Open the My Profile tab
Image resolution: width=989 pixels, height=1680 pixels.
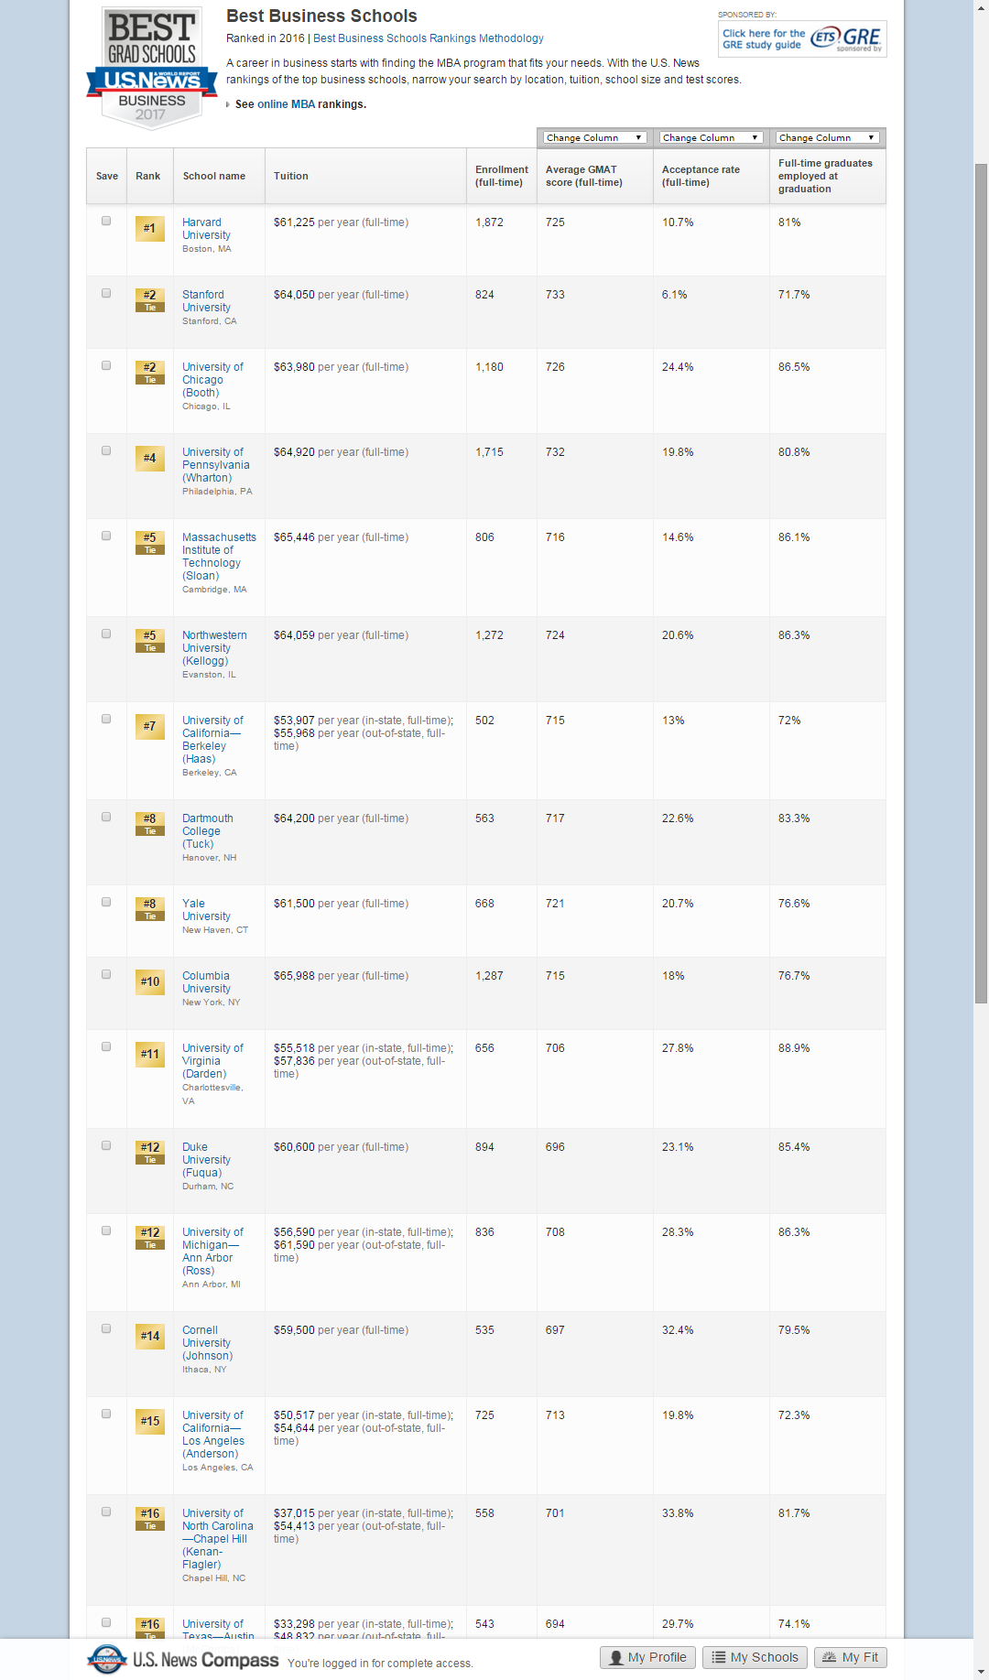(647, 1657)
